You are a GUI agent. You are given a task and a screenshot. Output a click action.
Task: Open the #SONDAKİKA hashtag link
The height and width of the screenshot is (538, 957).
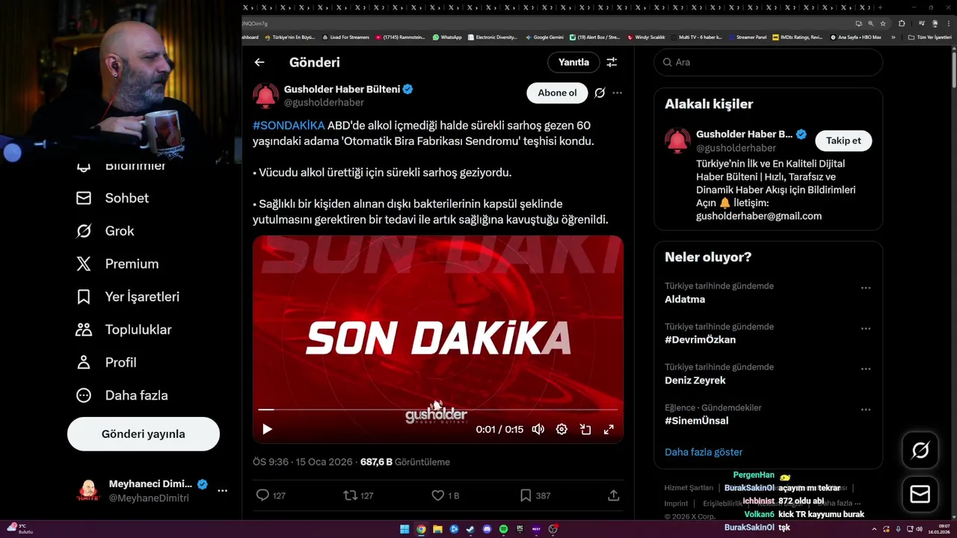pos(289,125)
